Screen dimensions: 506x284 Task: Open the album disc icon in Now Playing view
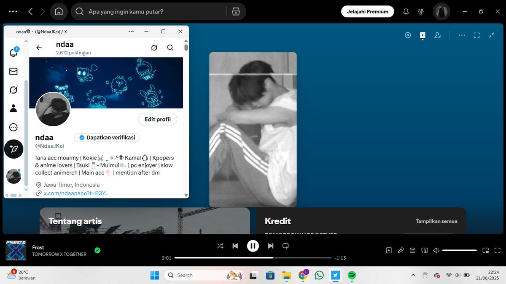[408, 35]
